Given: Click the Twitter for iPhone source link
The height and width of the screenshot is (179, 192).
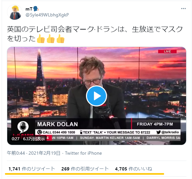Looking at the screenshot, I should [83, 153].
